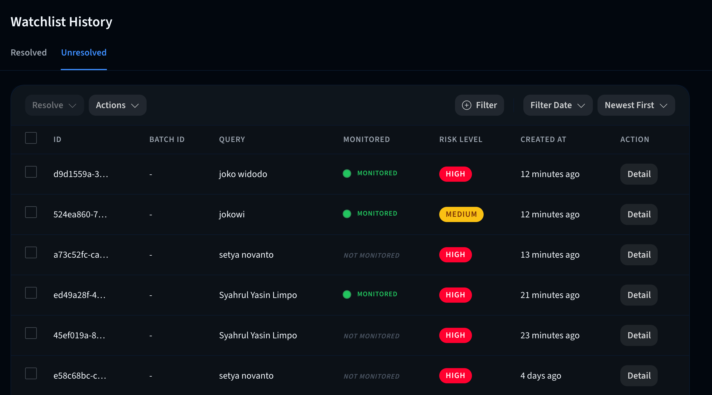
Task: View Detail for row ed49a28f-4
Action: click(x=639, y=295)
